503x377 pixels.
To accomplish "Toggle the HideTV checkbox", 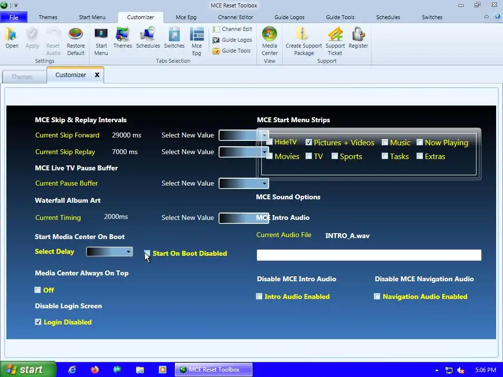I will tap(270, 142).
